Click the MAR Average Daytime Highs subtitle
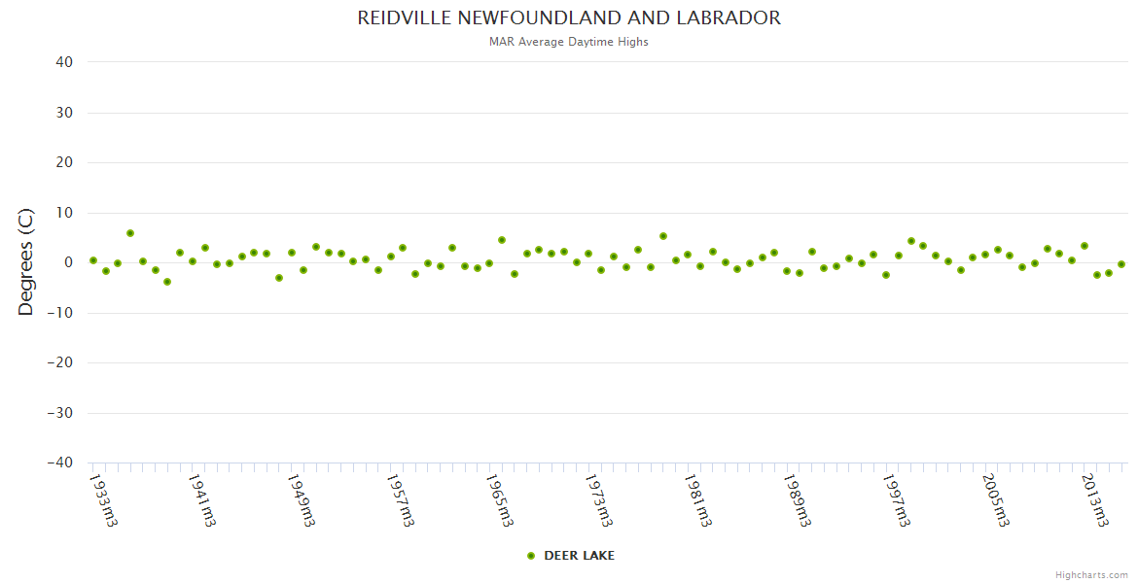This screenshot has height=583, width=1138. (x=569, y=42)
